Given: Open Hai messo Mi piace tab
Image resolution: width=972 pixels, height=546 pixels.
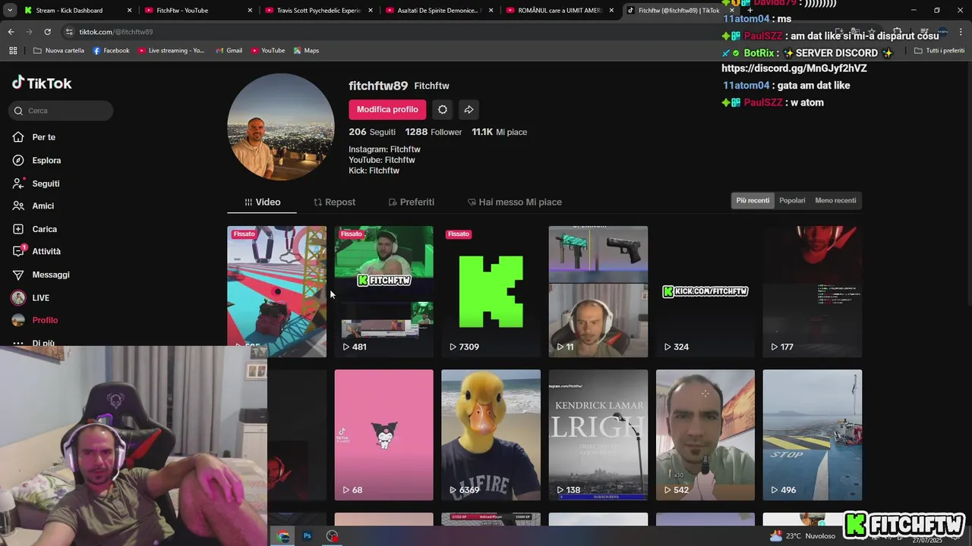Looking at the screenshot, I should pyautogui.click(x=515, y=202).
